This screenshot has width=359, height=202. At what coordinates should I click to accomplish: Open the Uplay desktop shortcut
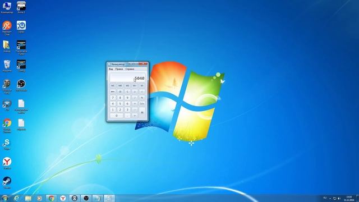[x=21, y=27]
